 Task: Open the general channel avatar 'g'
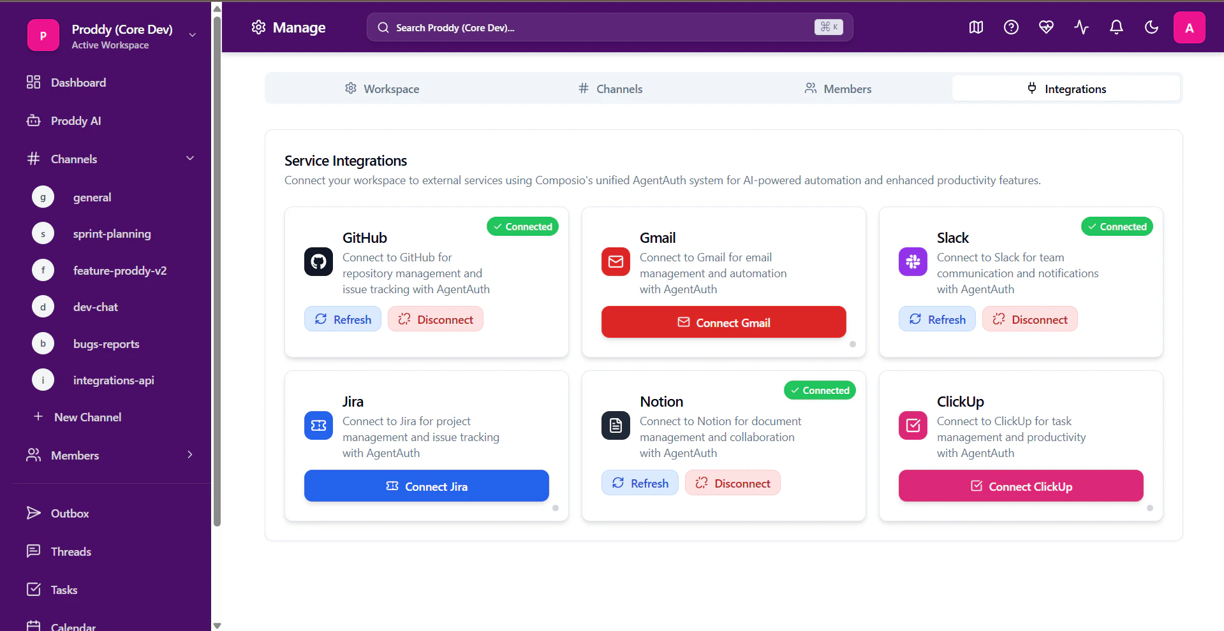click(43, 198)
